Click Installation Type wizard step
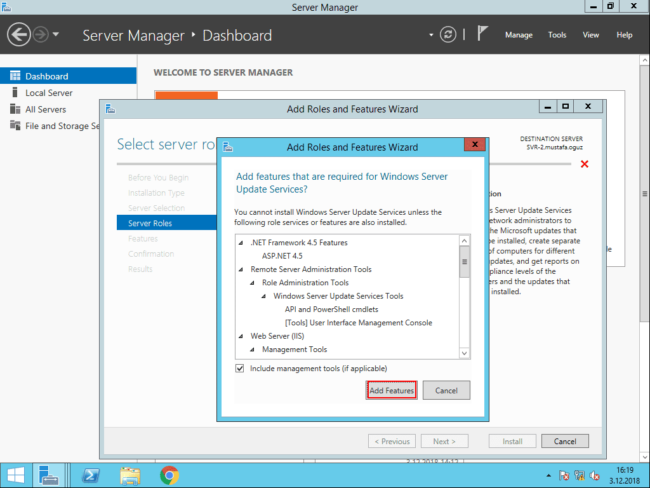Screen dimensions: 650x488 coord(156,193)
